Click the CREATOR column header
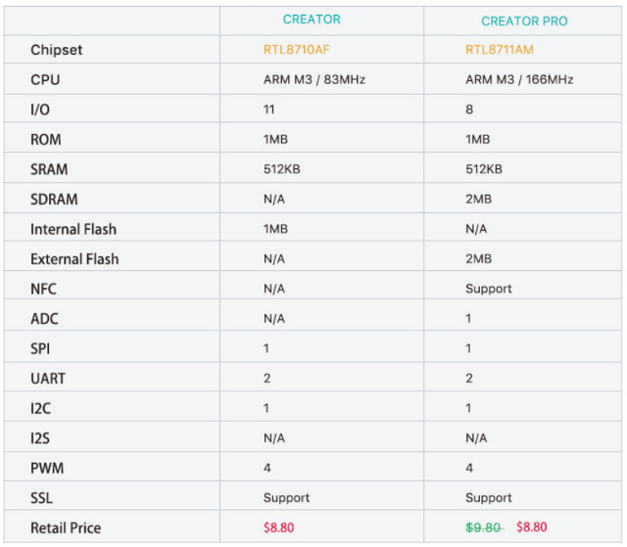The image size is (627, 547). 312,20
